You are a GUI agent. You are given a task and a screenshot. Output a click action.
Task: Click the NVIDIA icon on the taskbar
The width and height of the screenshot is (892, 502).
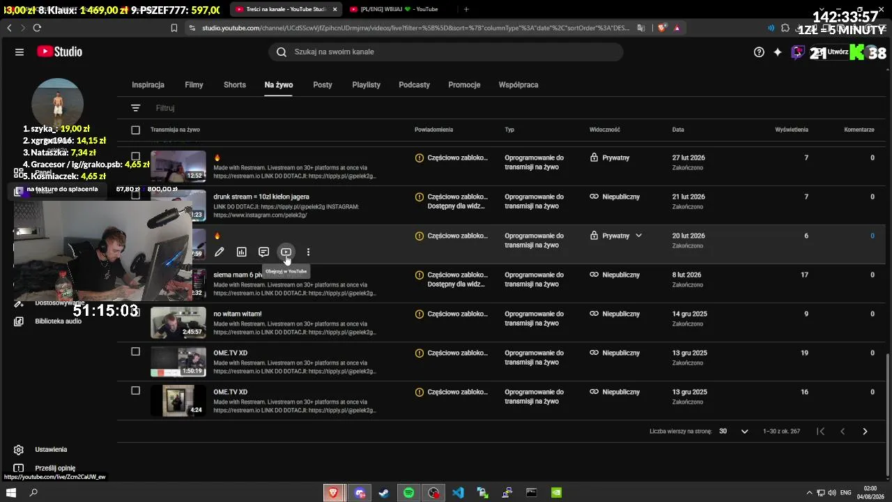[x=557, y=493]
